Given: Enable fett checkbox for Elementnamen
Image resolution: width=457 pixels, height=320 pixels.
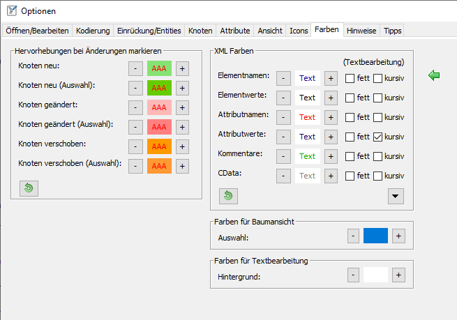Looking at the screenshot, I should 350,78.
